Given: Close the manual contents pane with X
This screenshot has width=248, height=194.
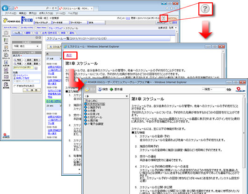Looking at the screenshot, I should click(127, 96).
